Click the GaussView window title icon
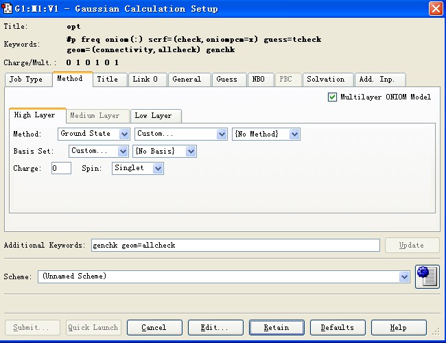This screenshot has width=446, height=343. [7, 8]
